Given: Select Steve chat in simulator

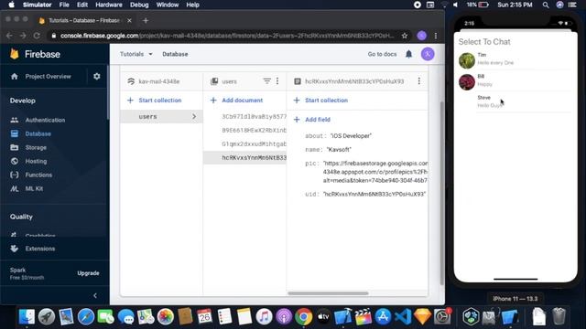Looking at the screenshot, I should pyautogui.click(x=515, y=101).
